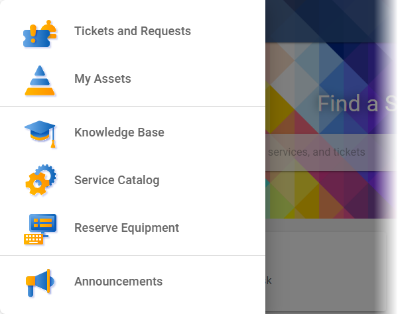Click the partially hidden text ending in k
This screenshot has width=398, height=314.
point(269,281)
